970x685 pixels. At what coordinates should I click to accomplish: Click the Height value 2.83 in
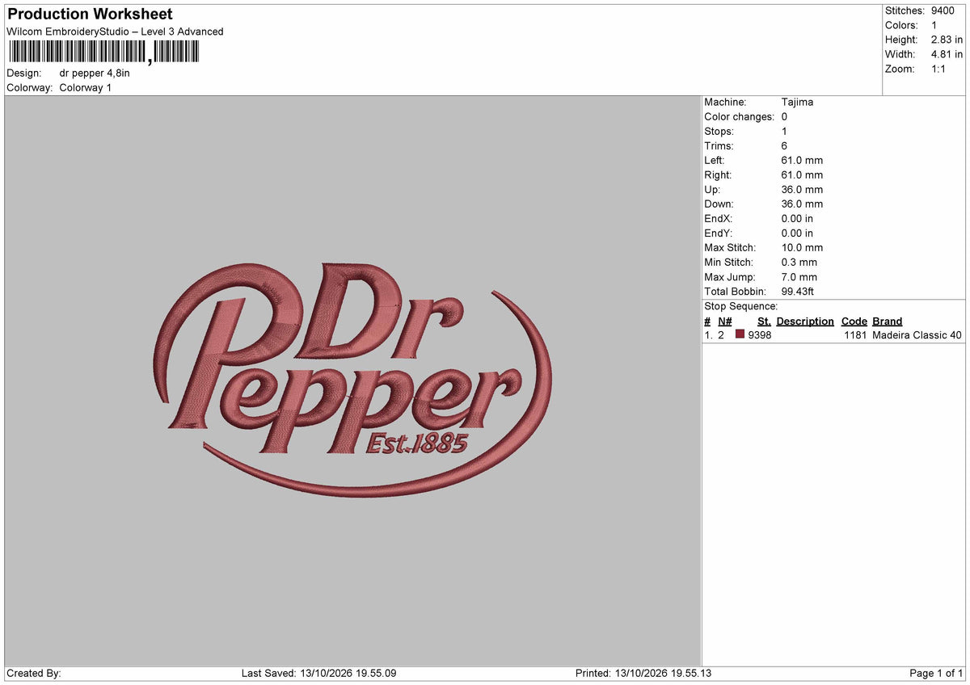[947, 40]
